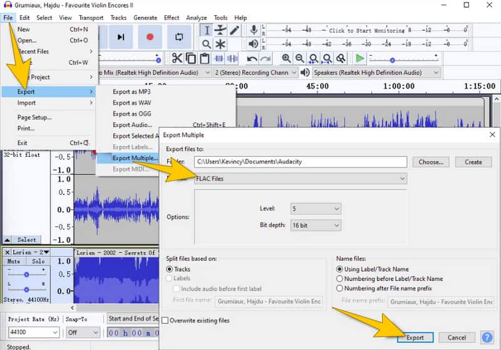The image size is (501, 350).
Task: Toggle Mute on the Lorien track
Action: 14,262
